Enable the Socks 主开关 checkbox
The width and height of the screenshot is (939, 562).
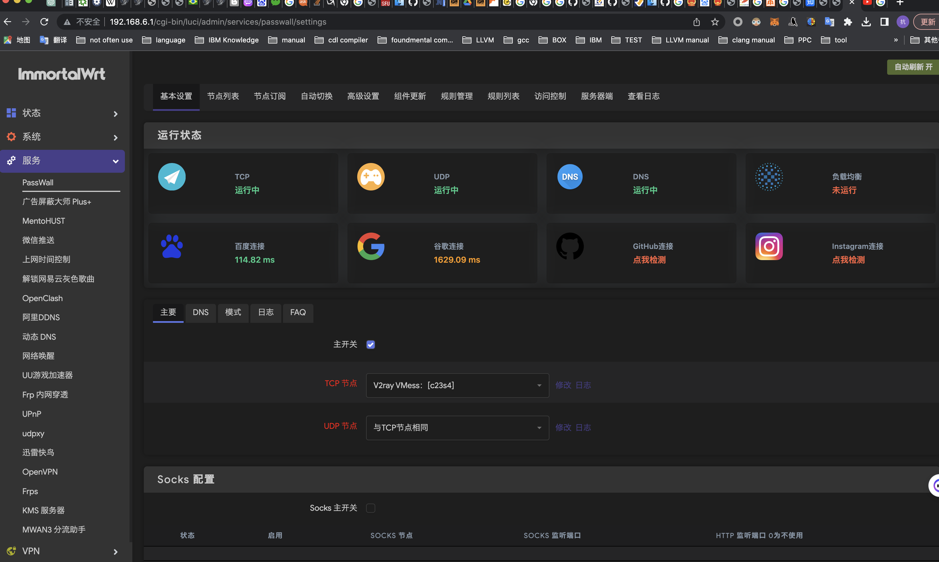click(x=370, y=508)
